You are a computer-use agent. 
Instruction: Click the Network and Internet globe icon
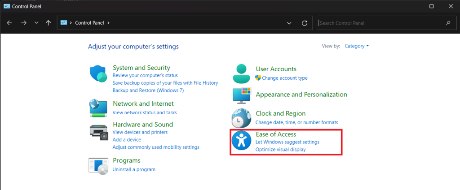point(98,108)
